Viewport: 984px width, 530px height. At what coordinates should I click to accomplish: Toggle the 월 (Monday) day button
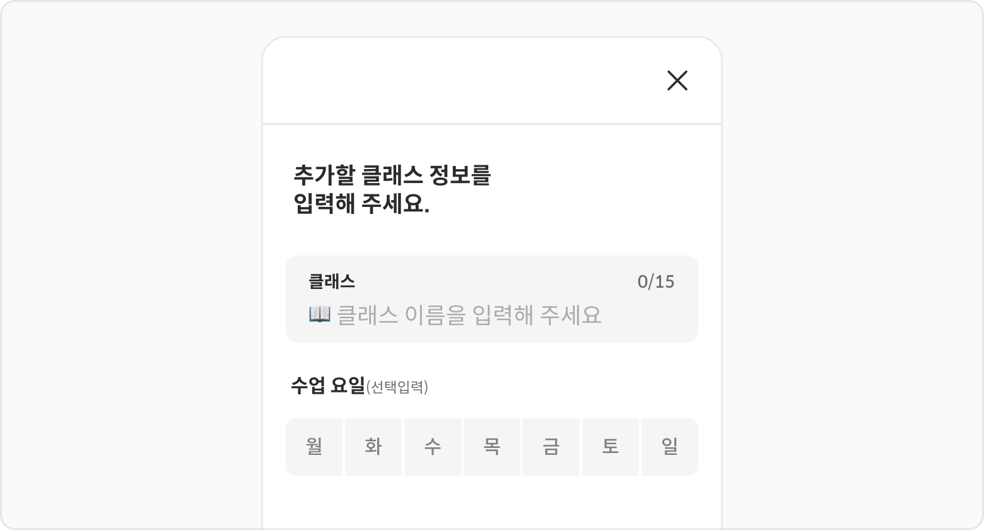pyautogui.click(x=314, y=447)
